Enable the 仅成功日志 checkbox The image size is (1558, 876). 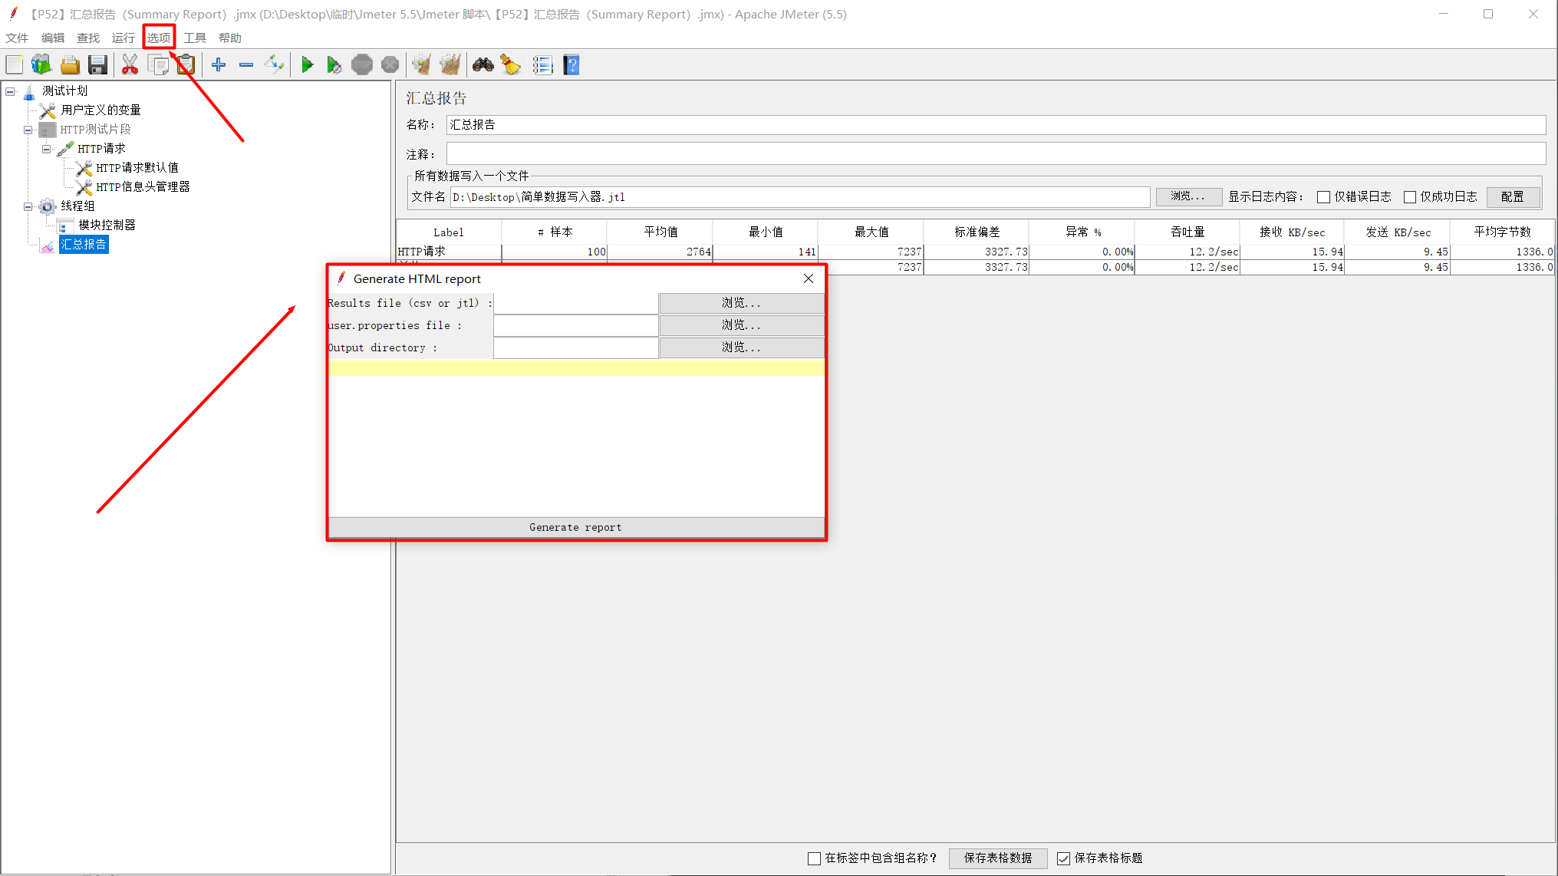(1409, 197)
